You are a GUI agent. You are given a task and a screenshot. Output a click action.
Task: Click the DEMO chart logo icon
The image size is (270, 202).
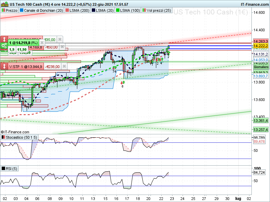point(5,4)
